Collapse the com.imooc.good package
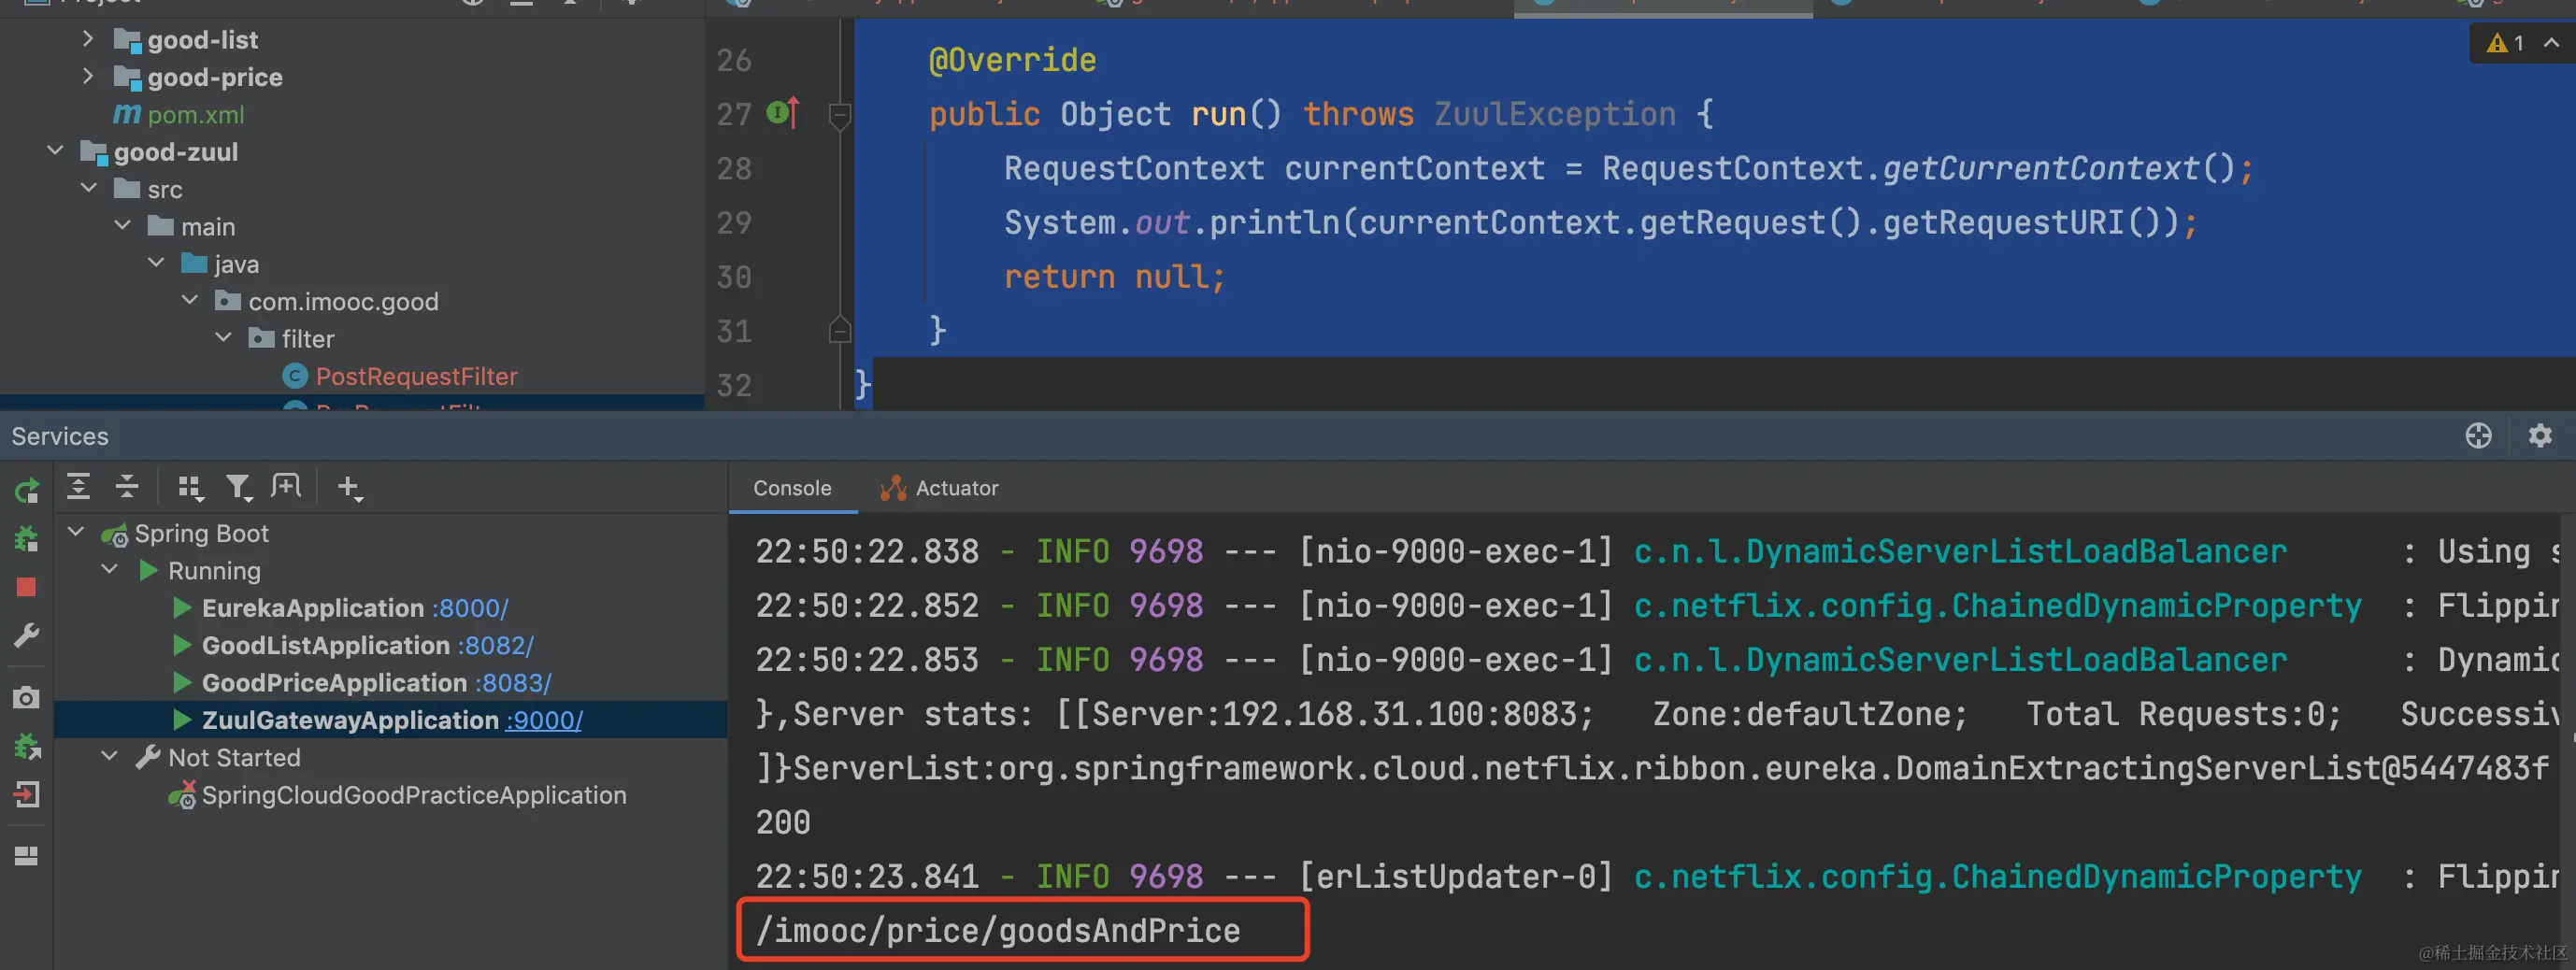The image size is (2576, 970). click(190, 300)
